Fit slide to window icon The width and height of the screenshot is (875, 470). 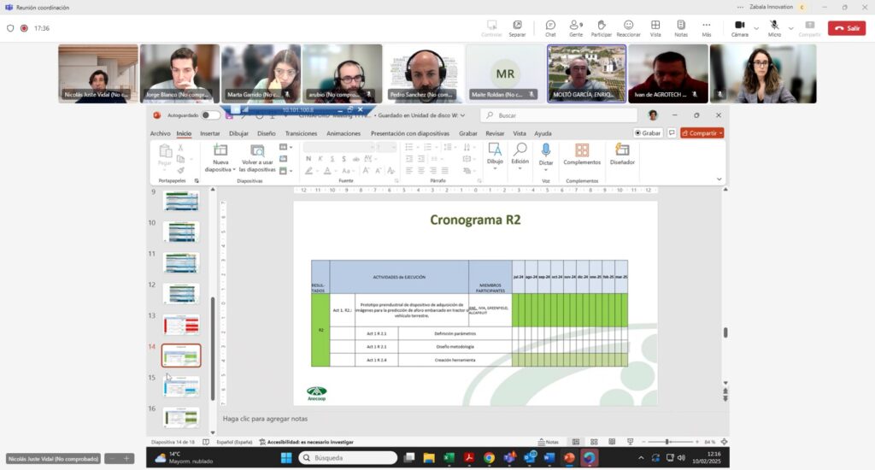tap(724, 442)
